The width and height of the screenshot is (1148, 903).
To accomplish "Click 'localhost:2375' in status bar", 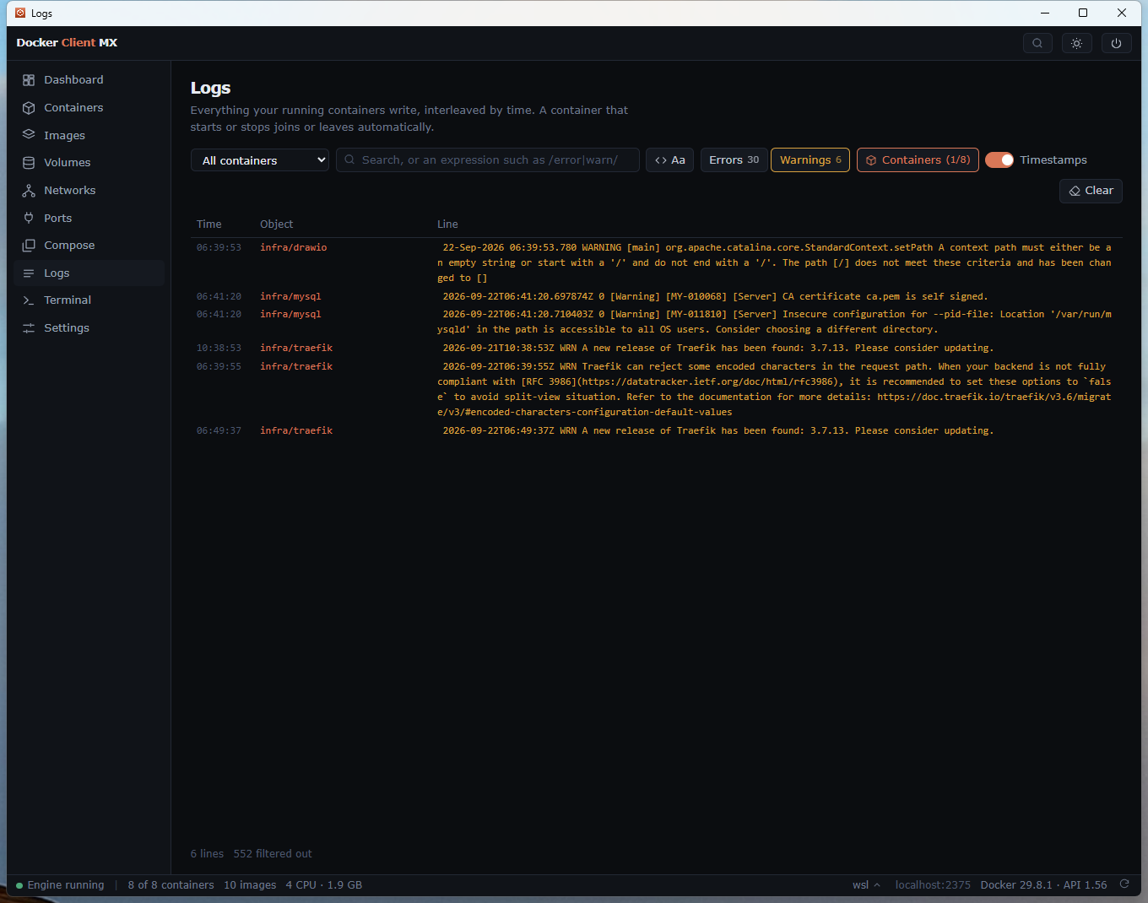I will click(x=933, y=885).
